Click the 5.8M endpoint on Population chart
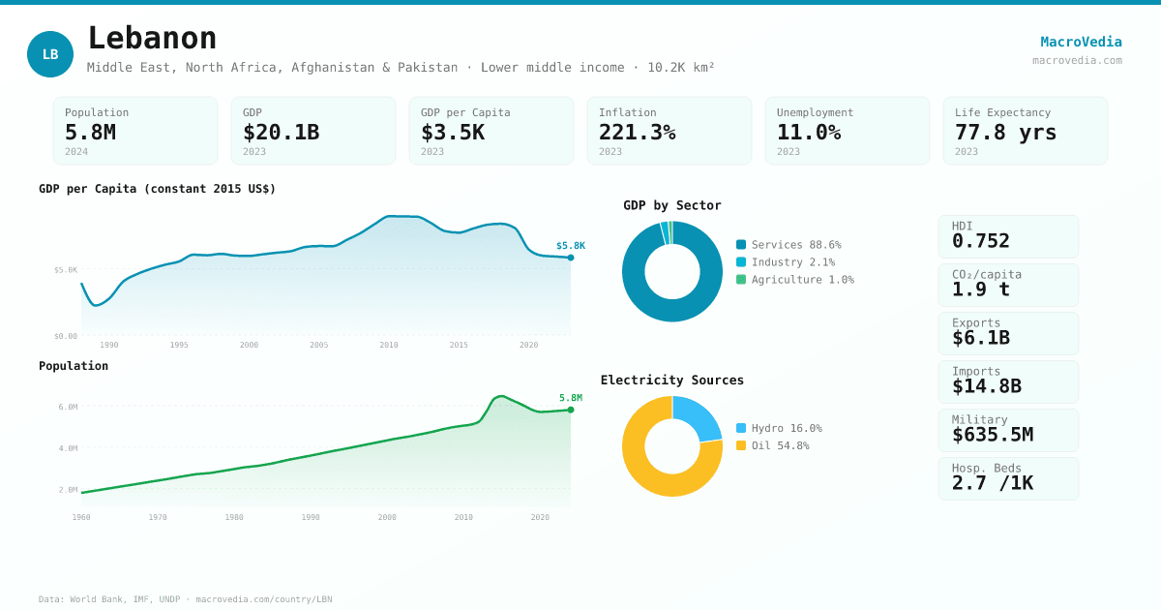The width and height of the screenshot is (1161, 610). pyautogui.click(x=571, y=410)
